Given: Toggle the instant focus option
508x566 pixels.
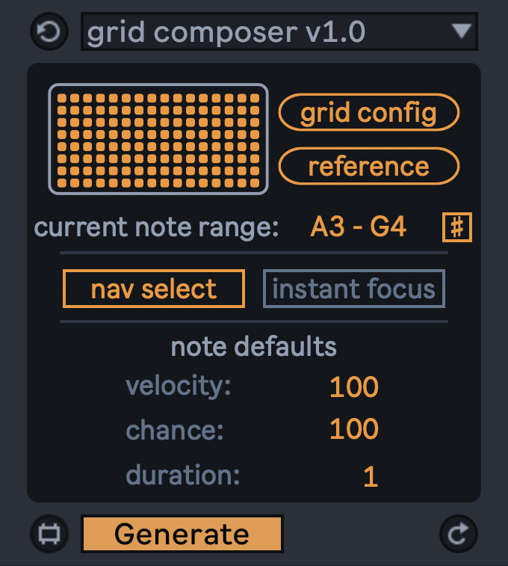Looking at the screenshot, I should tap(353, 289).
